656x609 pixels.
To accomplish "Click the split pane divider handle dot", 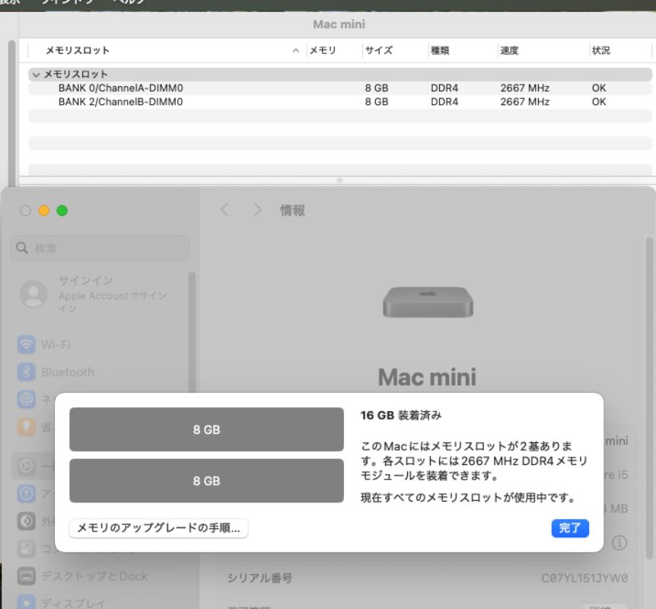I will [x=339, y=180].
